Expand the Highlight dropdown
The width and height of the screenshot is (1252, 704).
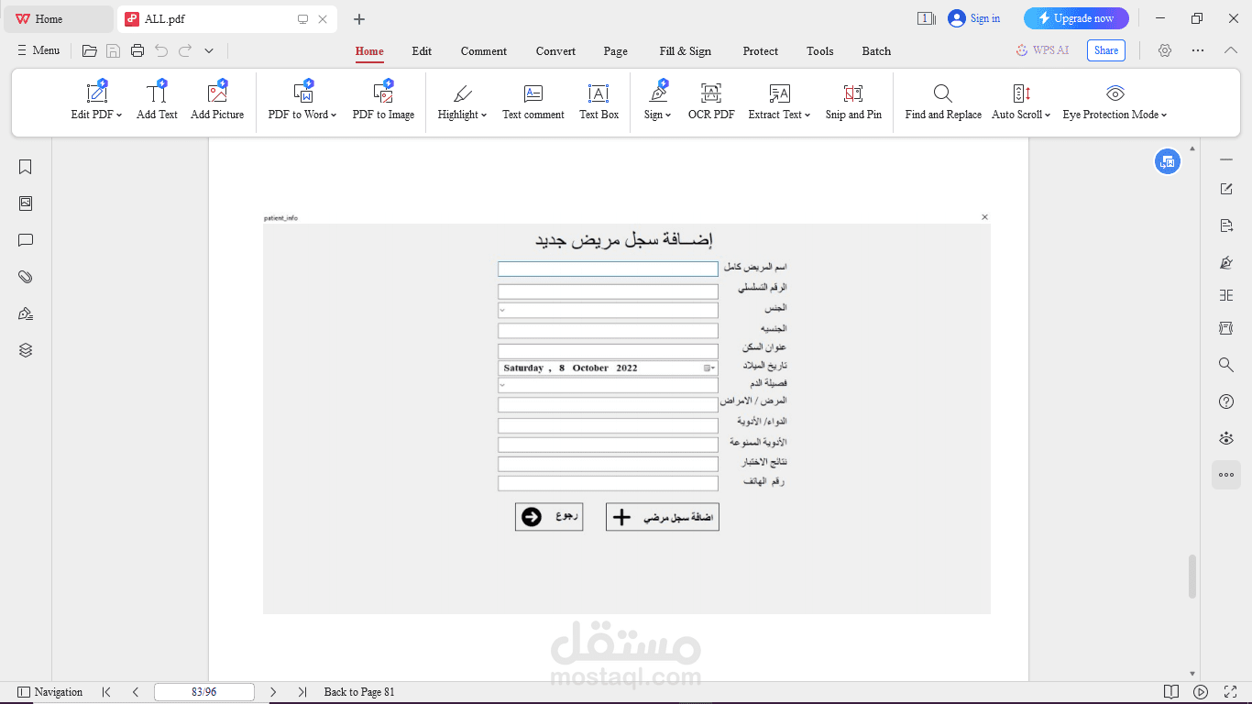click(x=484, y=115)
